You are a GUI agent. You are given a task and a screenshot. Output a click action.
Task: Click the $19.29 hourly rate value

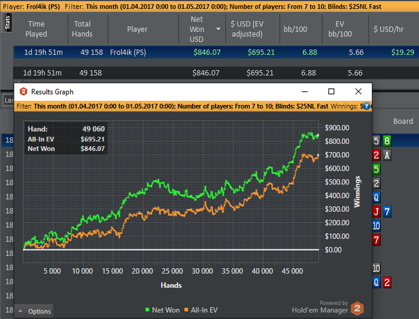403,52
